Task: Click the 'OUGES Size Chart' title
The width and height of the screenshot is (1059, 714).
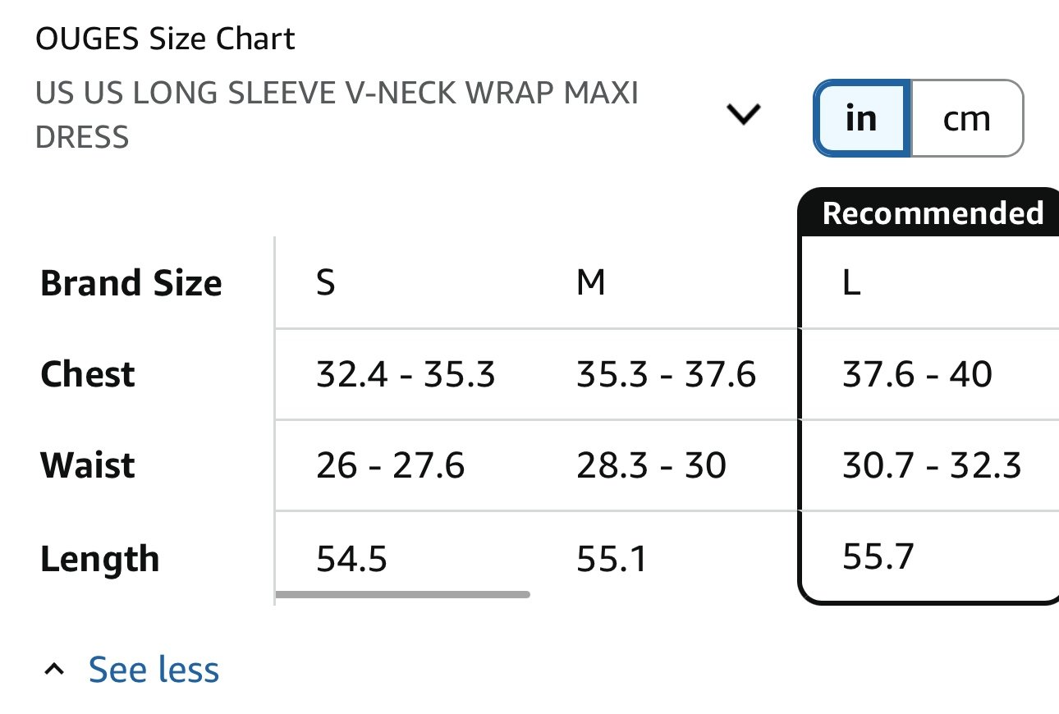Action: pos(165,39)
